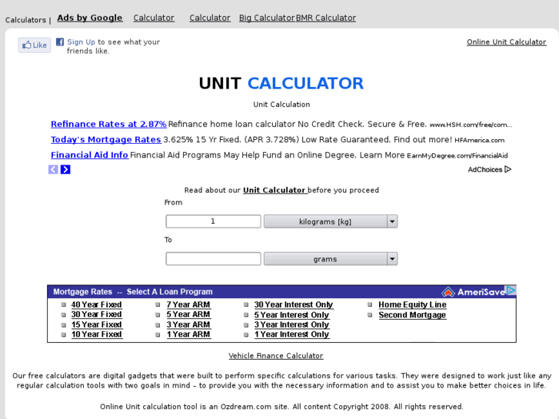559x419 pixels.
Task: Open the kilograms unit dropdown arrow
Action: coord(392,221)
